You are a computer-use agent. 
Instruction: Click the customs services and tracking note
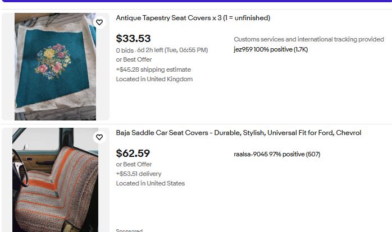pos(309,39)
